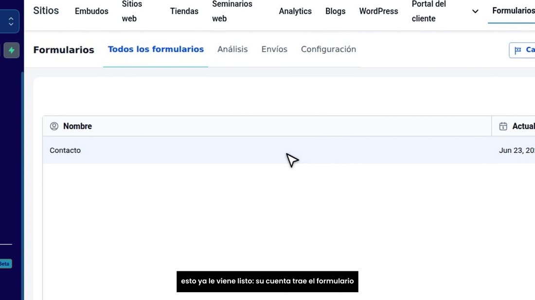The width and height of the screenshot is (535, 300).
Task: Switch to Todos los formularios tab
Action: (156, 50)
